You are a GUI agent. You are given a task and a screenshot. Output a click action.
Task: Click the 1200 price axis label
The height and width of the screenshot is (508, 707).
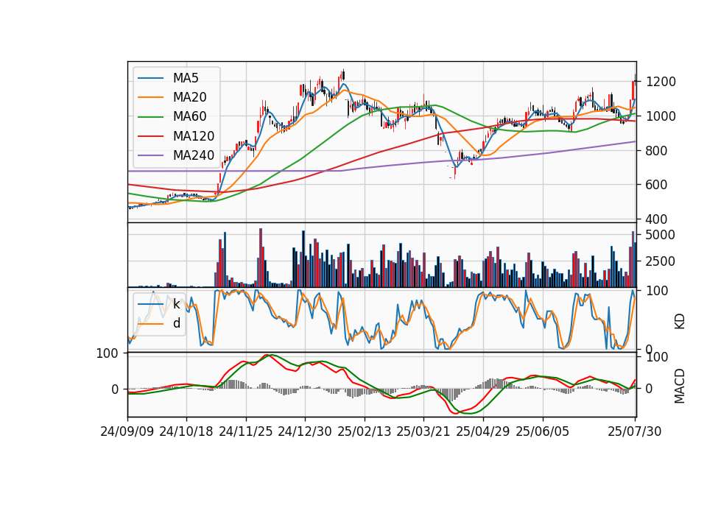(x=661, y=82)
